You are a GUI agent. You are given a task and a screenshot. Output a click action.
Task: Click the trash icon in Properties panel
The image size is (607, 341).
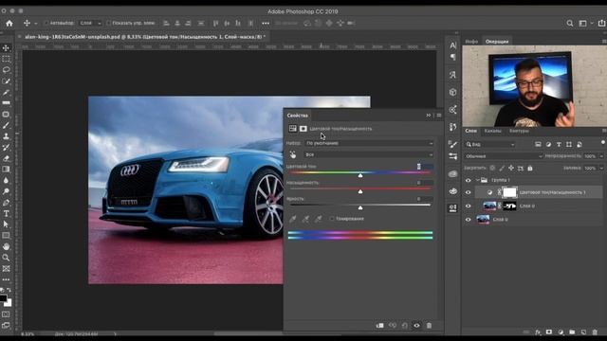[x=429, y=326]
